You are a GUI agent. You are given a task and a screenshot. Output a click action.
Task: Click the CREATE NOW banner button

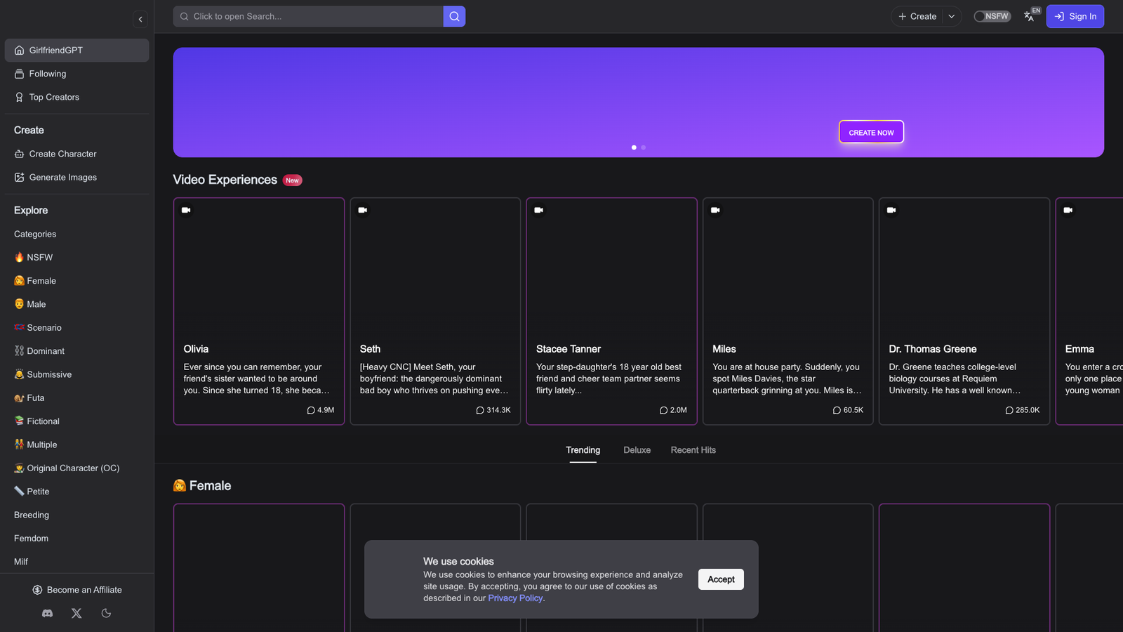871,132
